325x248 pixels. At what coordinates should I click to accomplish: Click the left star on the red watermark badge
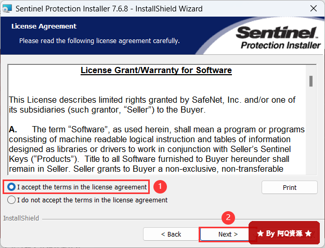pyautogui.click(x=261, y=233)
